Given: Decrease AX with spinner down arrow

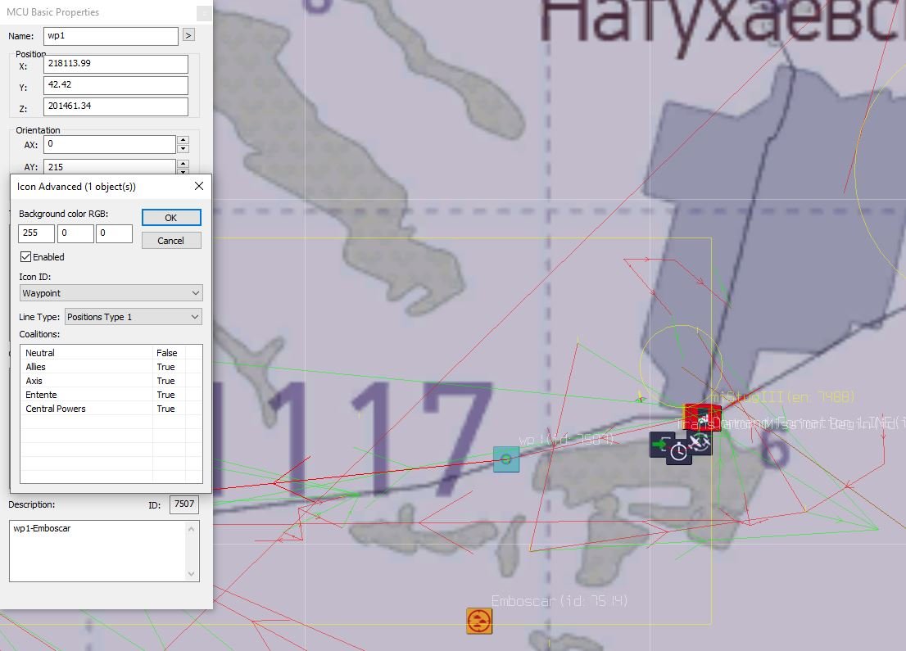Looking at the screenshot, I should [183, 149].
